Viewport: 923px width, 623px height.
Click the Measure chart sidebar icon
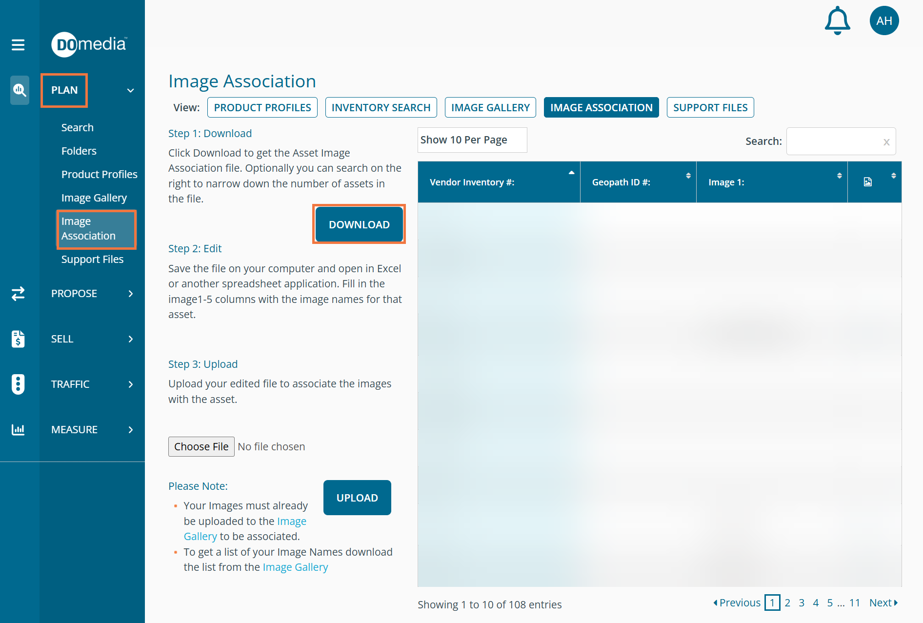tap(18, 430)
